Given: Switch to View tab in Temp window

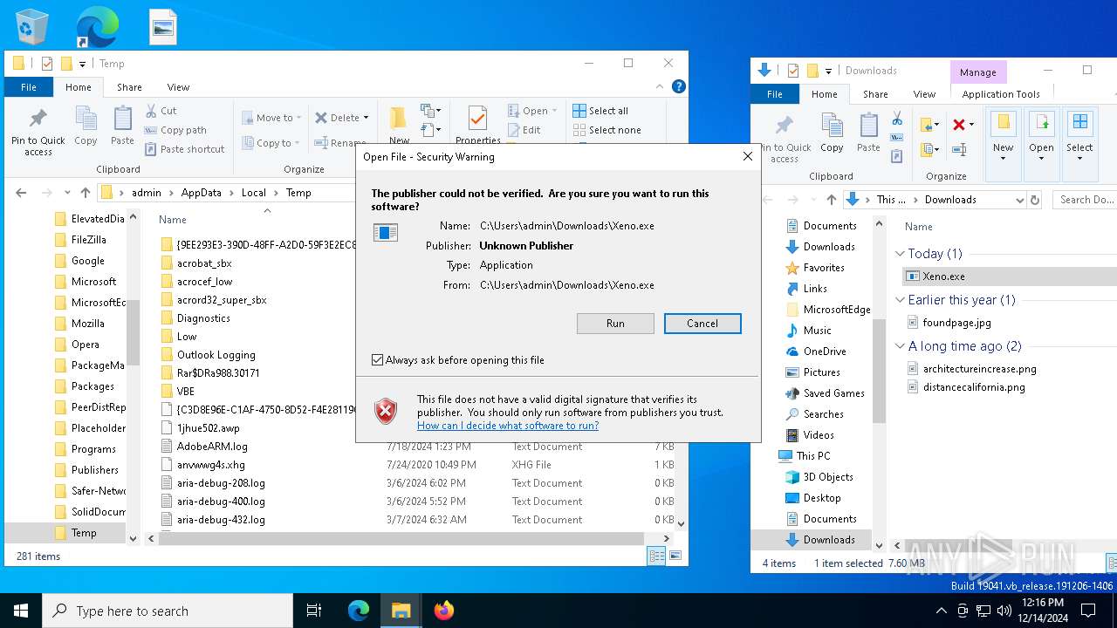Looking at the screenshot, I should click(x=178, y=87).
